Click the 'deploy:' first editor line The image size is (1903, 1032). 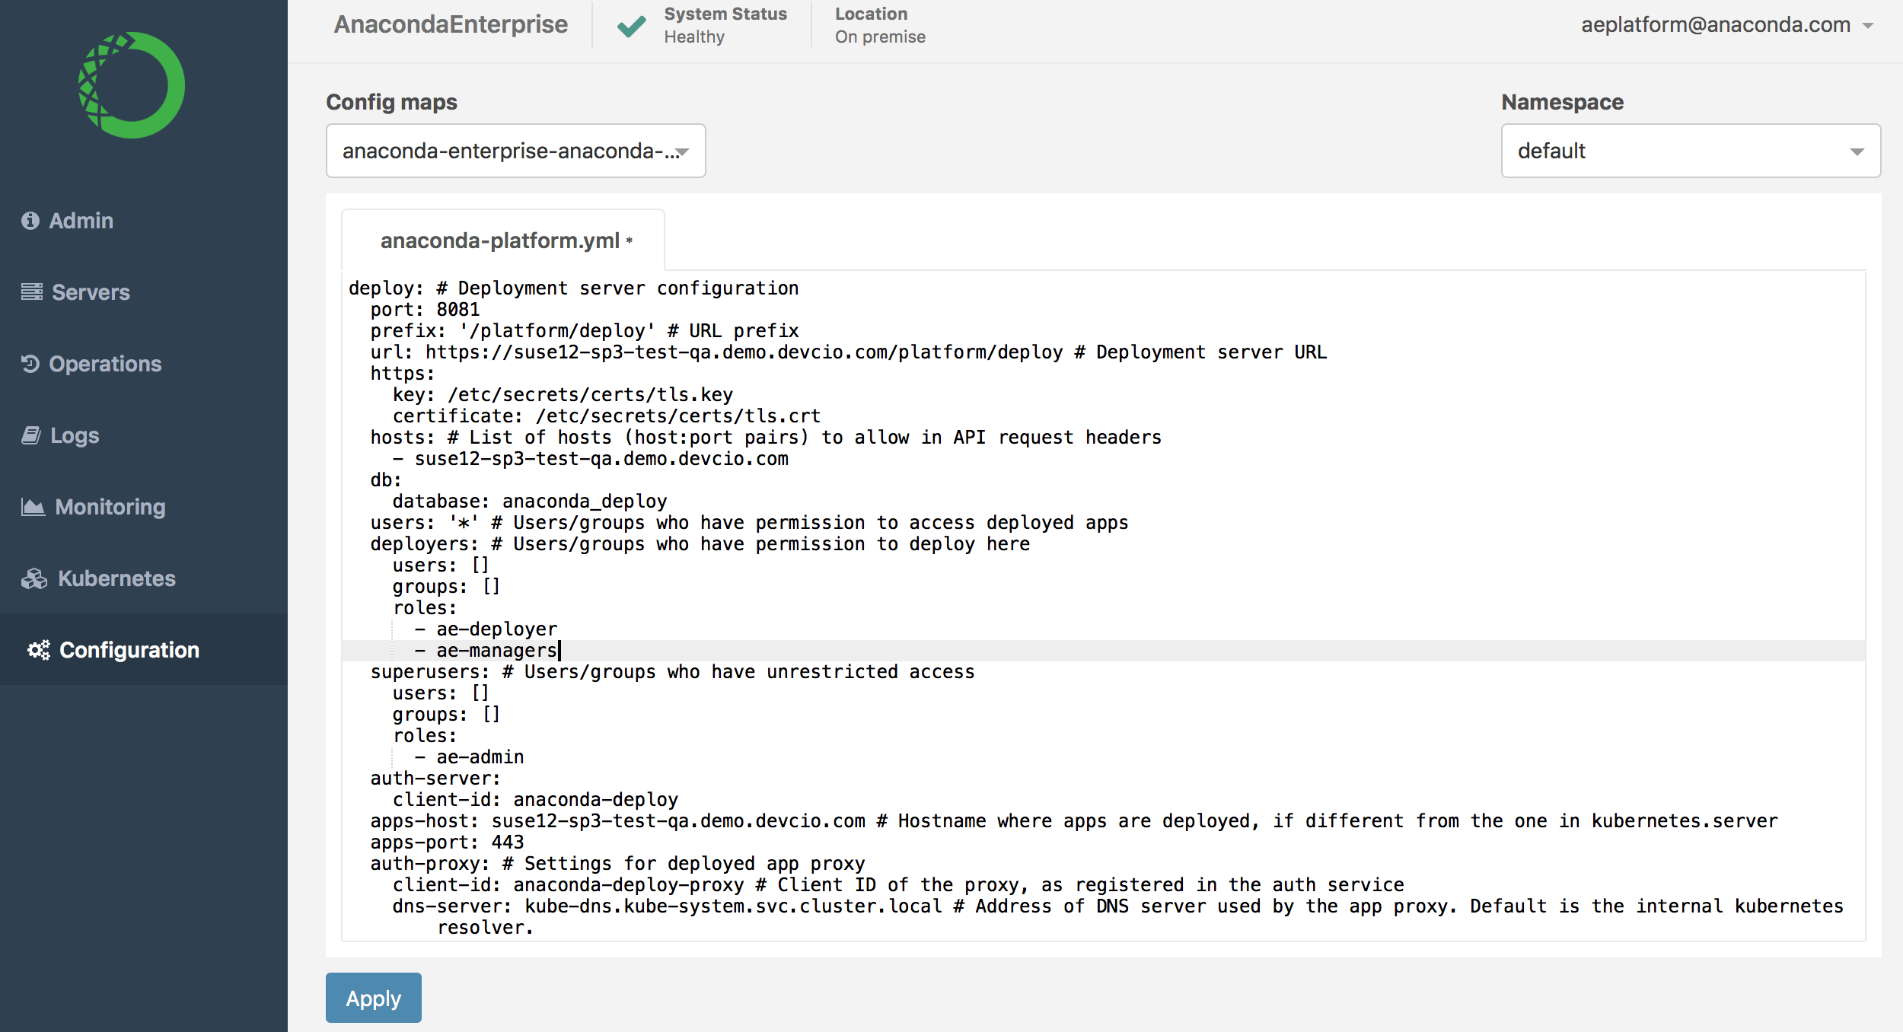pos(574,288)
